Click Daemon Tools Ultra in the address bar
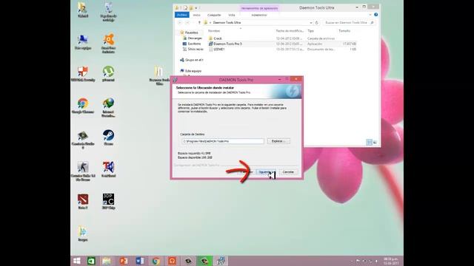Screen dimensions: 474x266 click(227, 23)
